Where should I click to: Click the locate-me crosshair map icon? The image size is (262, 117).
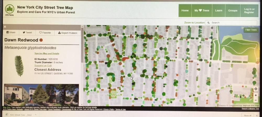coord(256,89)
